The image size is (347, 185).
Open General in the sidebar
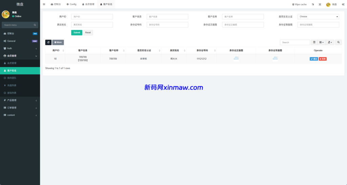pyautogui.click(x=20, y=41)
